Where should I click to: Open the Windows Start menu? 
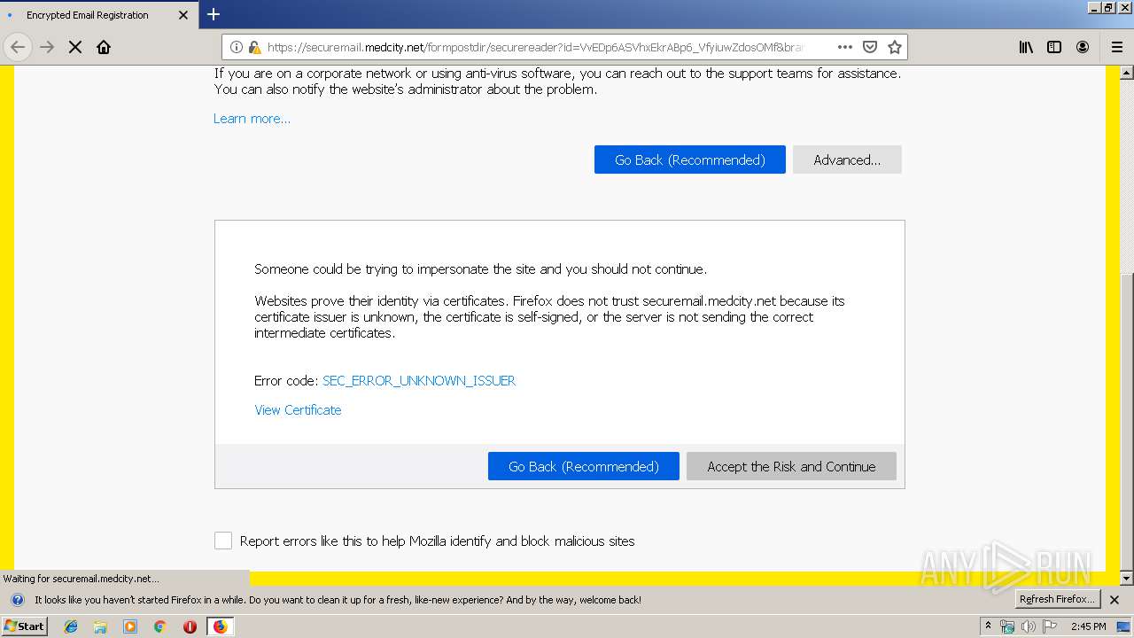24,626
